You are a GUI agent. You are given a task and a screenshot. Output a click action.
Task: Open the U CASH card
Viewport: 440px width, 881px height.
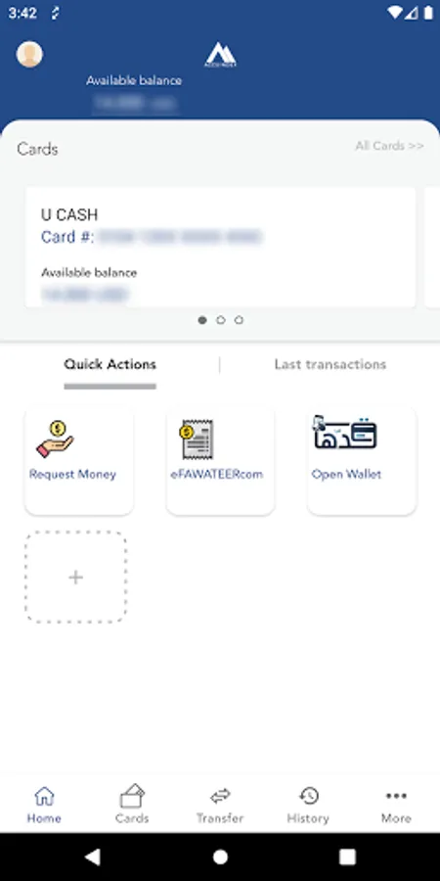pyautogui.click(x=220, y=248)
